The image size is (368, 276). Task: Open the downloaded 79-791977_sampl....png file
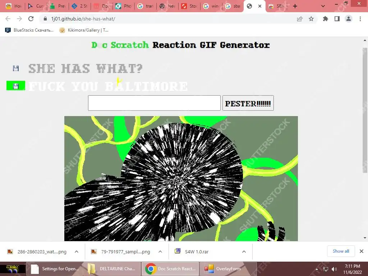121,252
